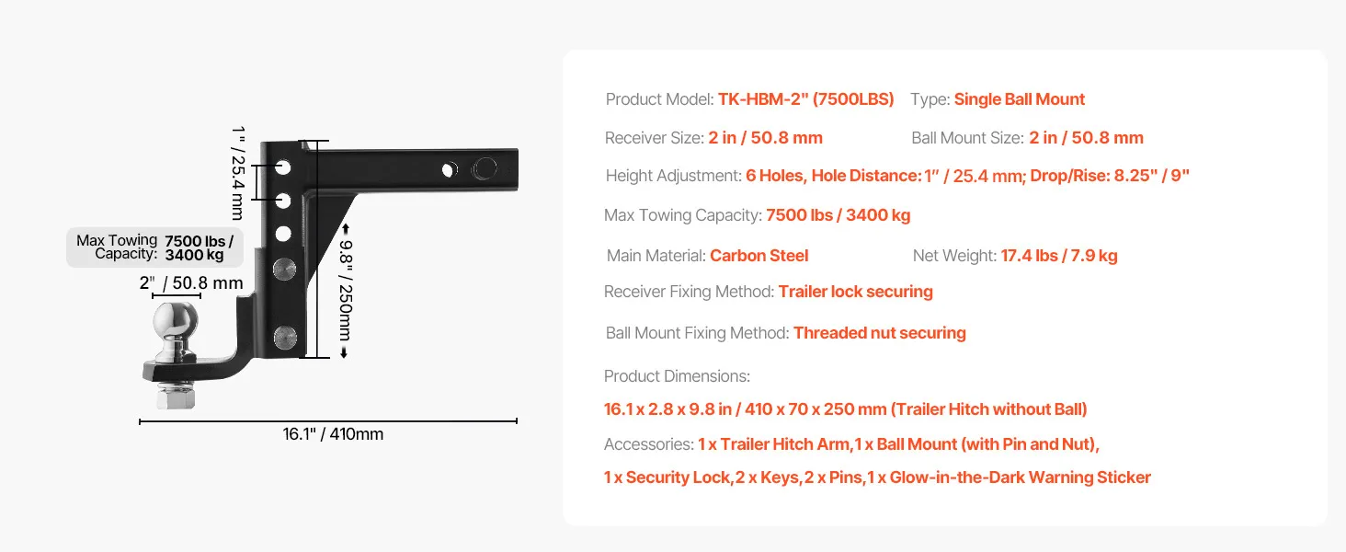Click the Receiver Size 2 in / 50.8 mm value

(x=765, y=138)
